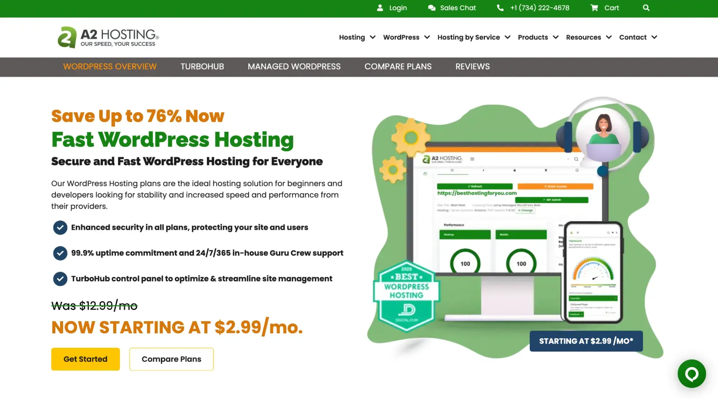Click the Was $12.99/mo strikethrough price
The image size is (718, 399).
94,306
